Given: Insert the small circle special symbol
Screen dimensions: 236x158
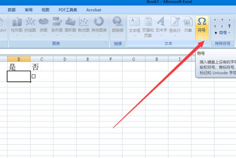Looking at the screenshot, I should [x=222, y=20].
